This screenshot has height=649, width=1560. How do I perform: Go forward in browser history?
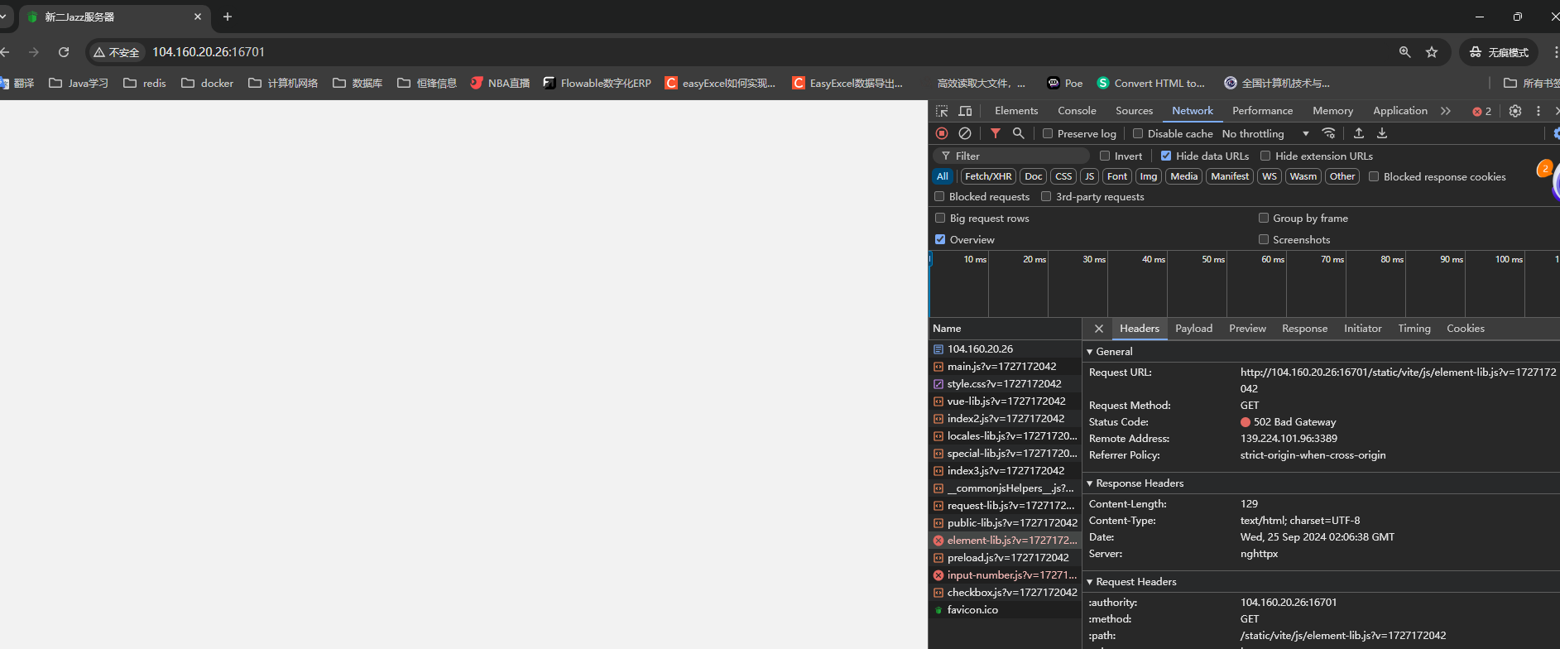click(34, 52)
